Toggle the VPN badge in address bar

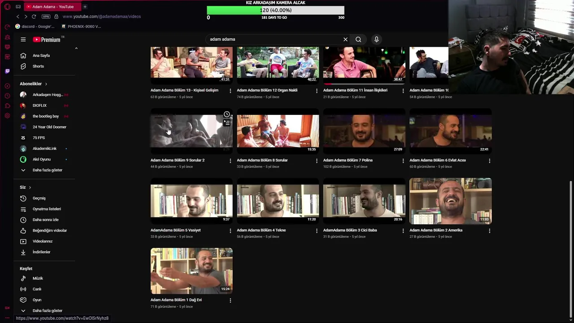tap(46, 17)
